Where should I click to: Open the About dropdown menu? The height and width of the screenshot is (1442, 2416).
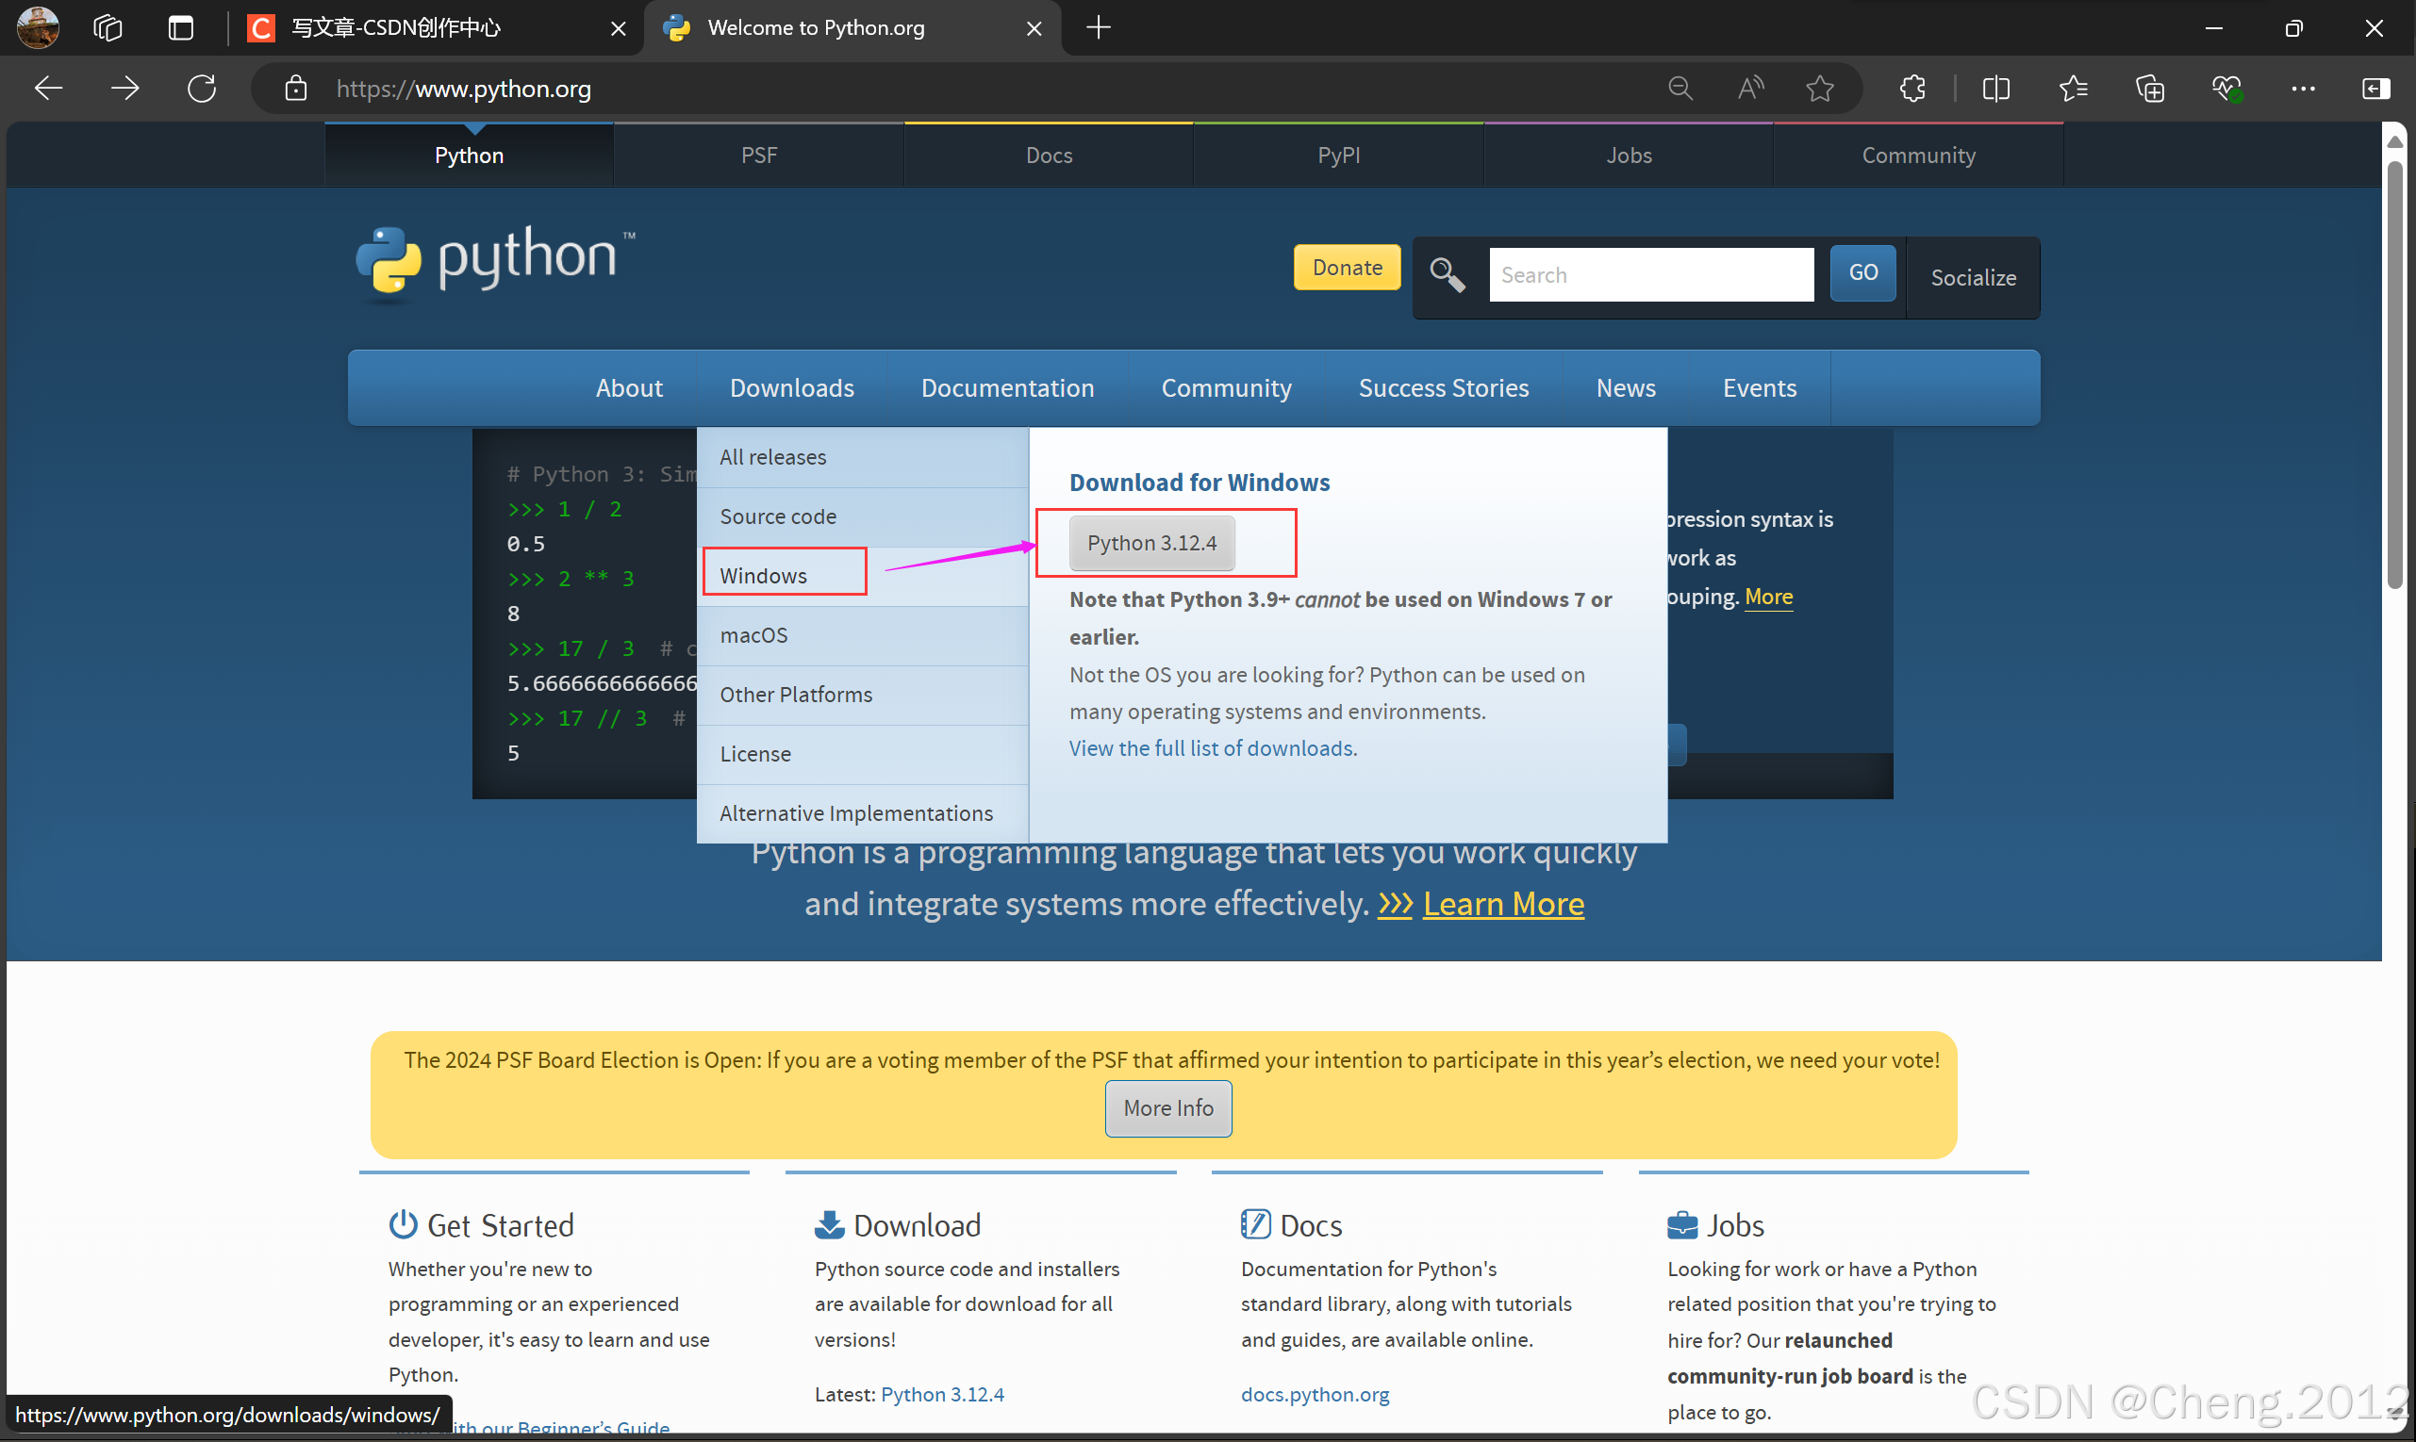coord(628,386)
